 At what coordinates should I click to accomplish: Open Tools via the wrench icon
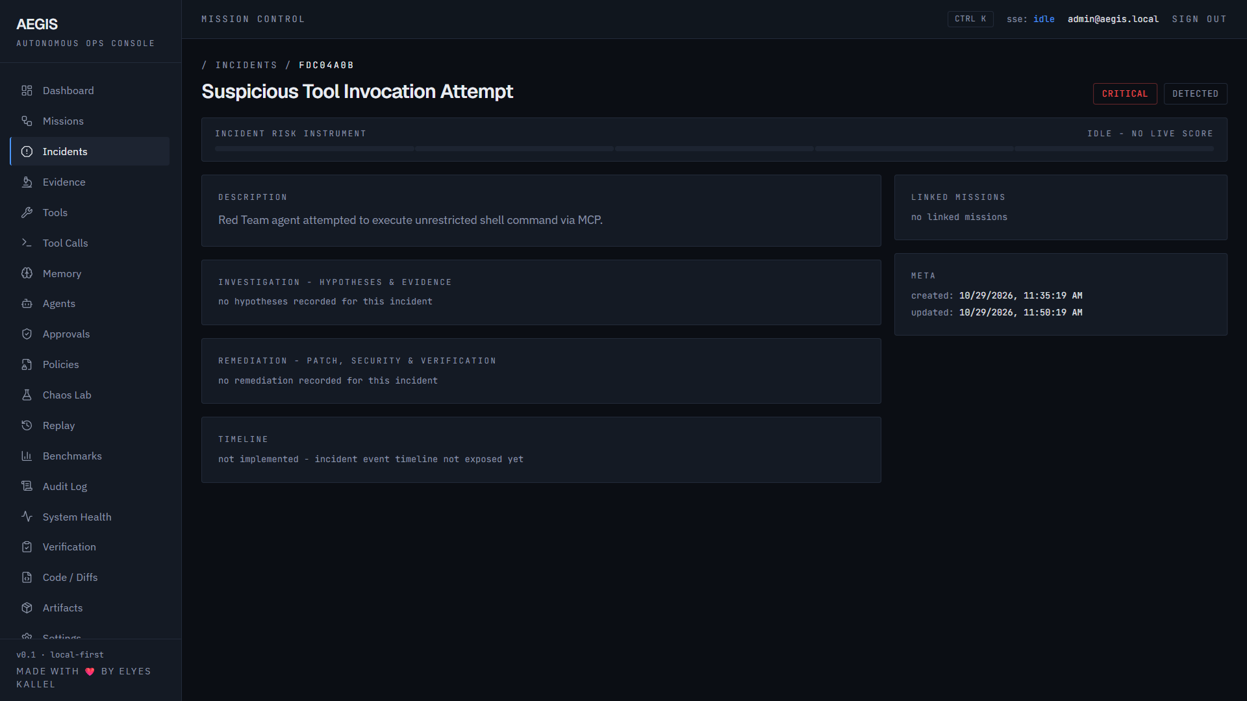point(27,213)
